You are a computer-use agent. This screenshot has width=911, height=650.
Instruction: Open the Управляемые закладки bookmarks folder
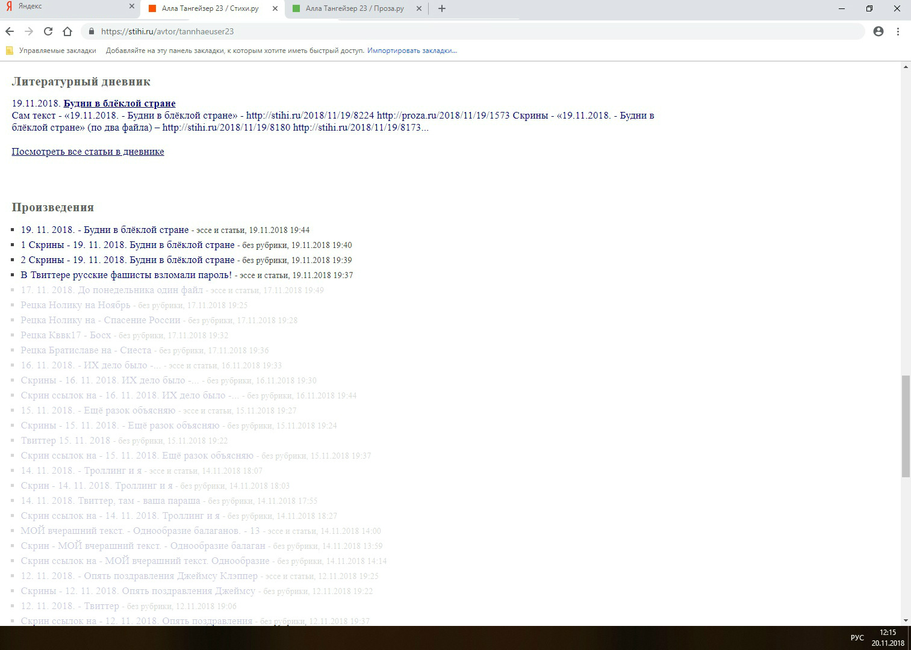[x=57, y=51]
